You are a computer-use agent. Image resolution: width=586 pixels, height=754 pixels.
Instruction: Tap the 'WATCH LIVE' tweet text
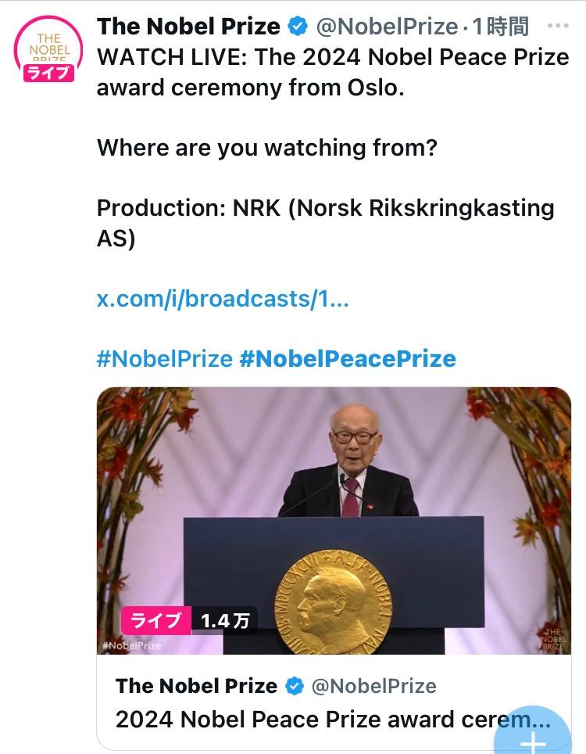(332, 72)
